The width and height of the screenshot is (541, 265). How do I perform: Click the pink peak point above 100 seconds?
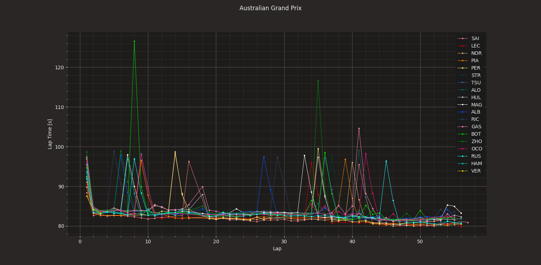pyautogui.click(x=359, y=128)
